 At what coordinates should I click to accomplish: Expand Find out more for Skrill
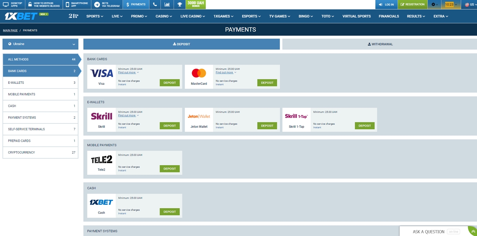click(x=128, y=116)
